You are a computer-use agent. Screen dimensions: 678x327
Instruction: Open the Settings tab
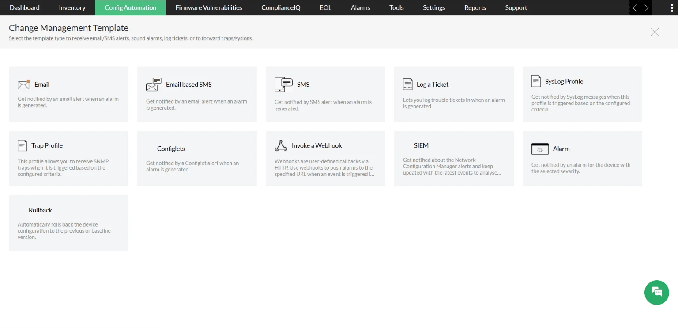click(x=434, y=8)
